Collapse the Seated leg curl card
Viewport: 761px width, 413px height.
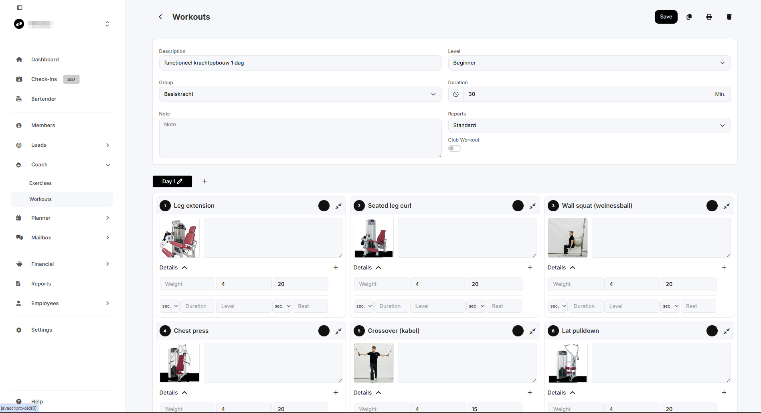[532, 206]
